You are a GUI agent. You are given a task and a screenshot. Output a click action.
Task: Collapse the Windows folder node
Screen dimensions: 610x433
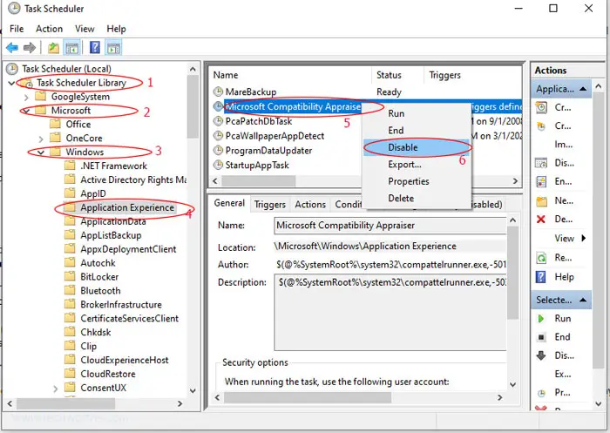pos(41,152)
